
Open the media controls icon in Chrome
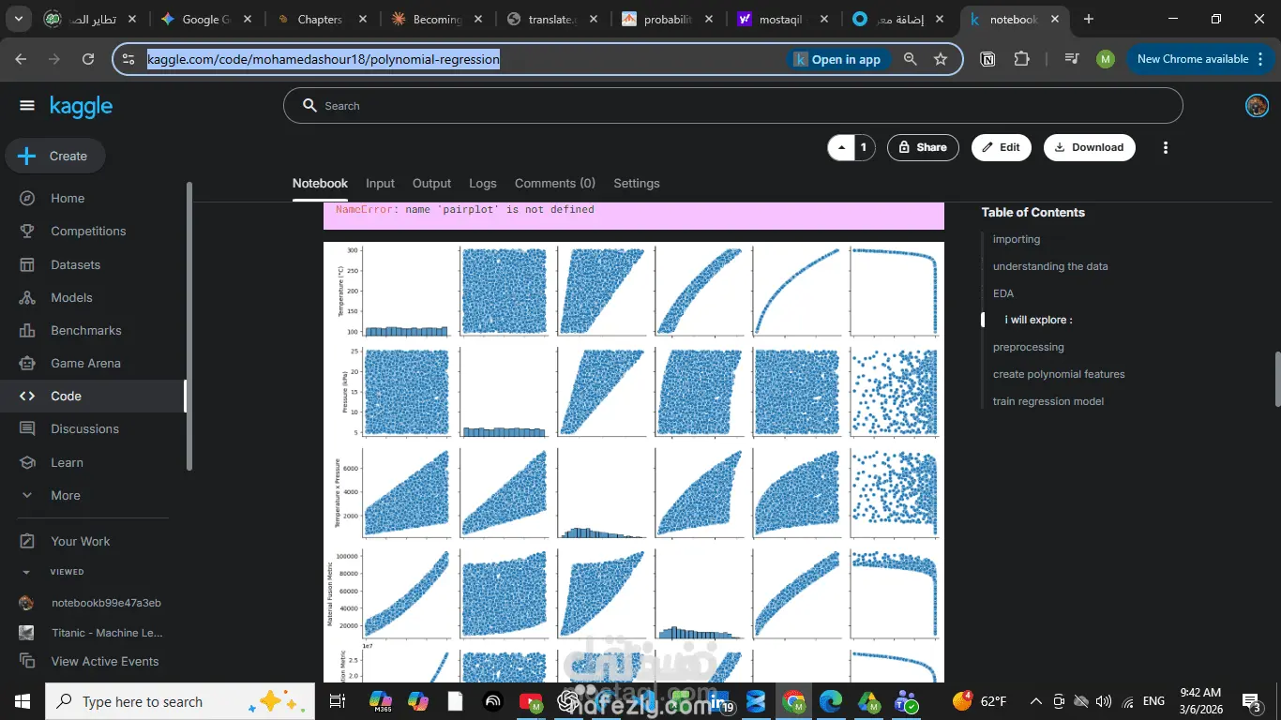[1072, 59]
